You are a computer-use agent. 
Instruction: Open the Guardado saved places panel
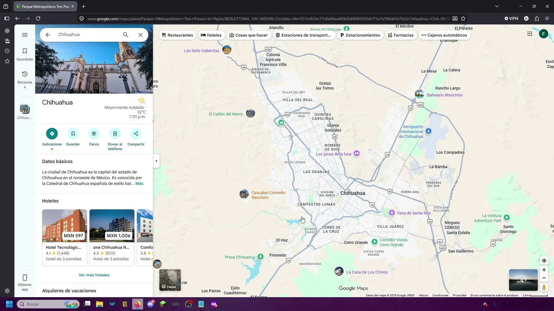click(x=25, y=54)
